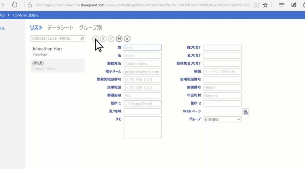Click the メモ text area
The height and width of the screenshot is (169, 305).
(x=143, y=127)
